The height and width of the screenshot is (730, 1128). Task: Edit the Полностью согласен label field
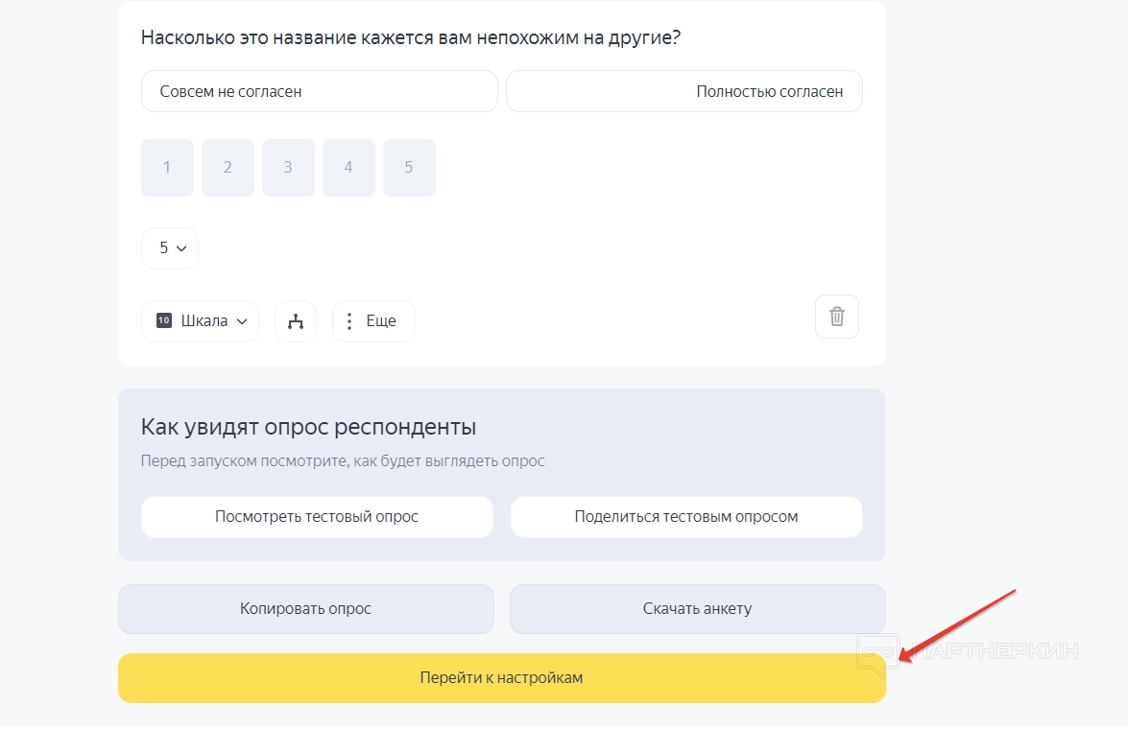pos(684,92)
